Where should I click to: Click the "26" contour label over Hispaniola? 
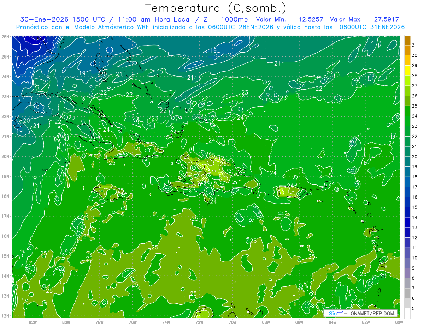click(223, 164)
